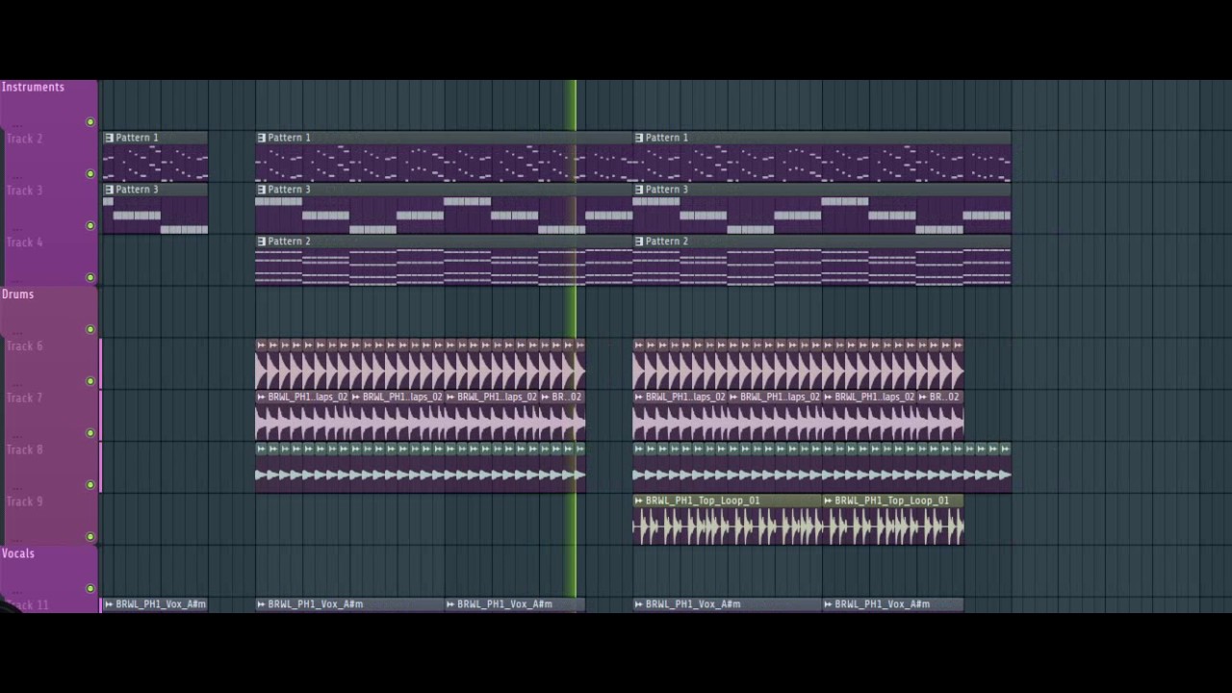Toggle Track 8 mute switch
The height and width of the screenshot is (693, 1232).
(90, 485)
